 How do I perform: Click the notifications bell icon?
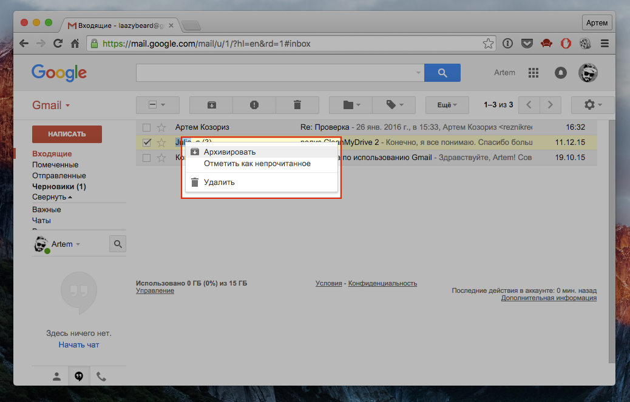(x=561, y=73)
